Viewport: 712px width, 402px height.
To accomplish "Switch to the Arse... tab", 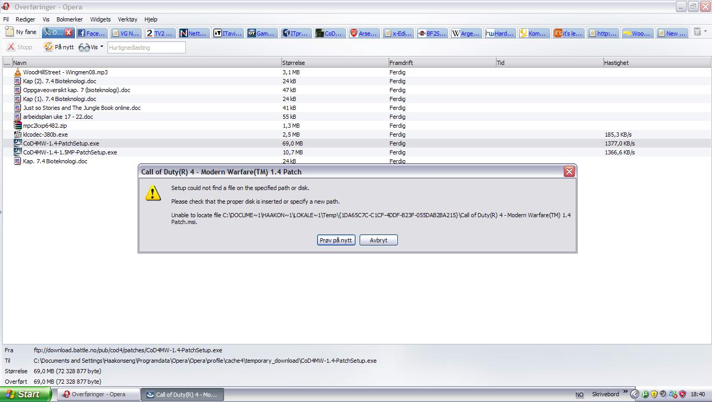I will pyautogui.click(x=364, y=33).
